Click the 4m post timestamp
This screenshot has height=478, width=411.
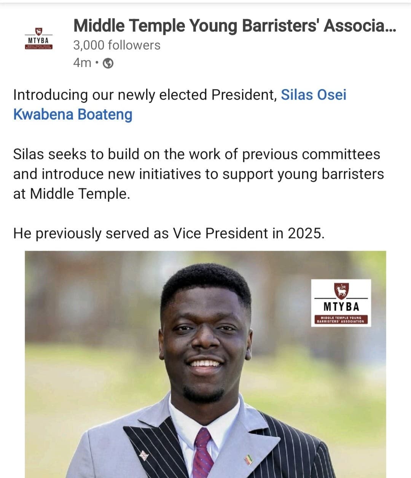(x=82, y=63)
